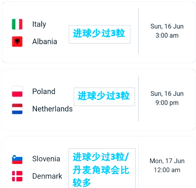
Task: Open the Slovenia vs Denmark prediction box
Action: (x=102, y=168)
